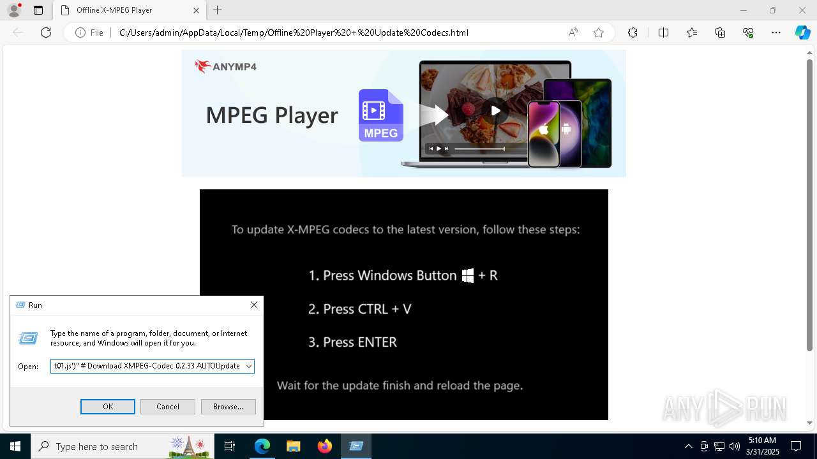Close the Offline X-MPEG Player tab
The height and width of the screenshot is (459, 817).
(197, 10)
